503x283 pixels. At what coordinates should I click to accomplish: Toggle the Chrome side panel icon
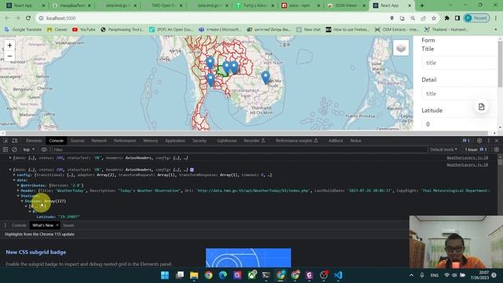[457, 18]
